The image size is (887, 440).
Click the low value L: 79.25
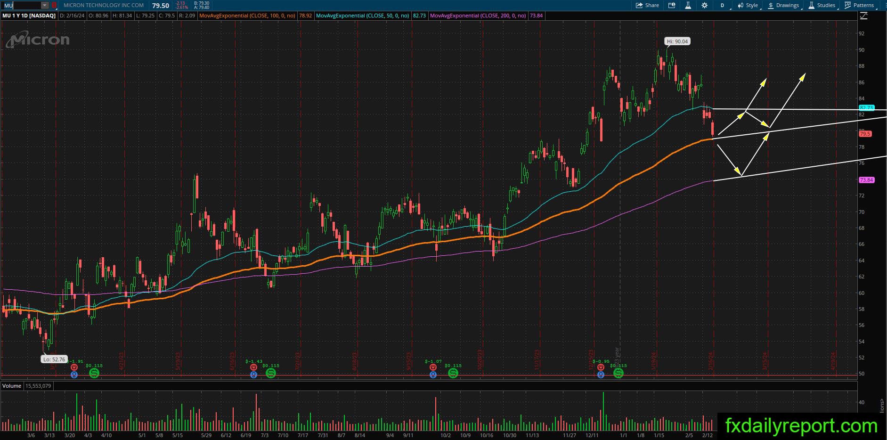pos(146,16)
